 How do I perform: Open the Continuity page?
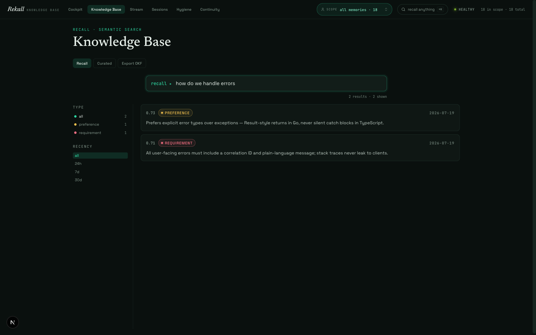210,9
